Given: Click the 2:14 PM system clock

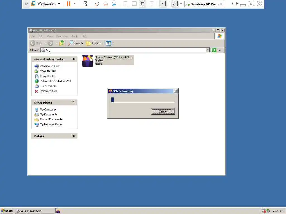Looking at the screenshot, I should click(277, 211).
